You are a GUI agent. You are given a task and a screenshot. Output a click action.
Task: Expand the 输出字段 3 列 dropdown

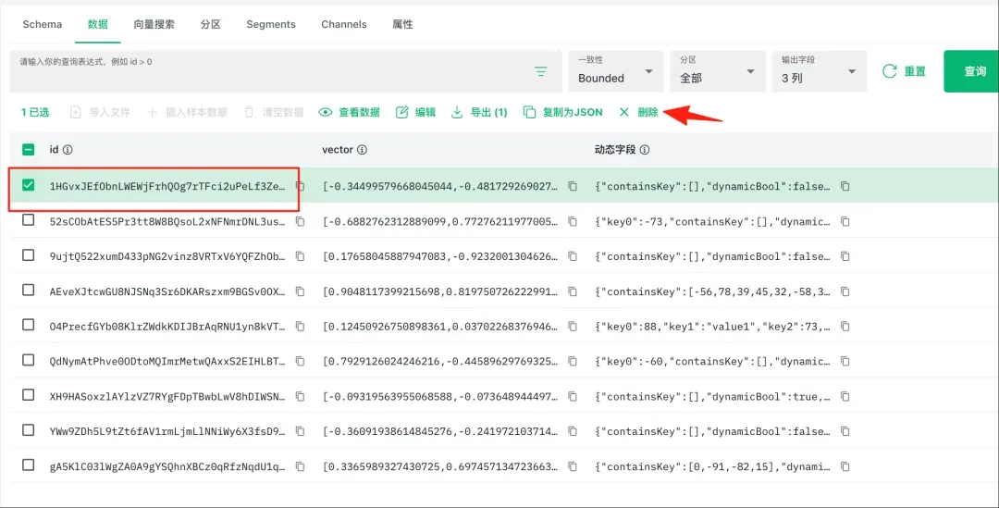[818, 71]
